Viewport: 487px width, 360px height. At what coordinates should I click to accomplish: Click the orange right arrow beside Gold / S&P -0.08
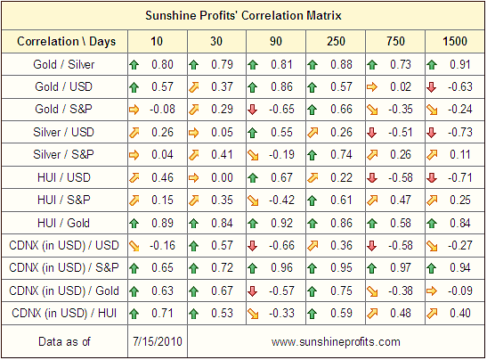[134, 110]
